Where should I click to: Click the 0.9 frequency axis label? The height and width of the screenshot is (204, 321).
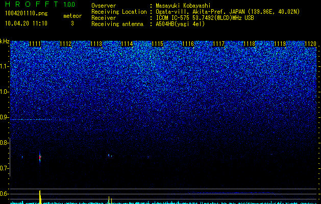coord(4,117)
